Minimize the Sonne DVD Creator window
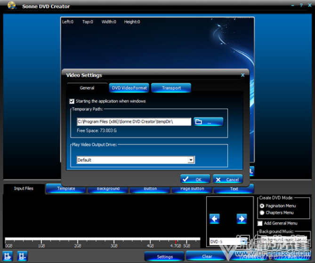315x263 pixels. pyautogui.click(x=293, y=6)
